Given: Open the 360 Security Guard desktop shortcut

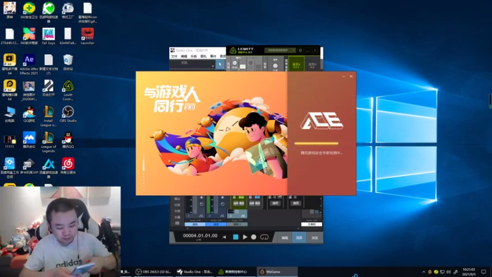Looking at the screenshot, I should [x=29, y=10].
